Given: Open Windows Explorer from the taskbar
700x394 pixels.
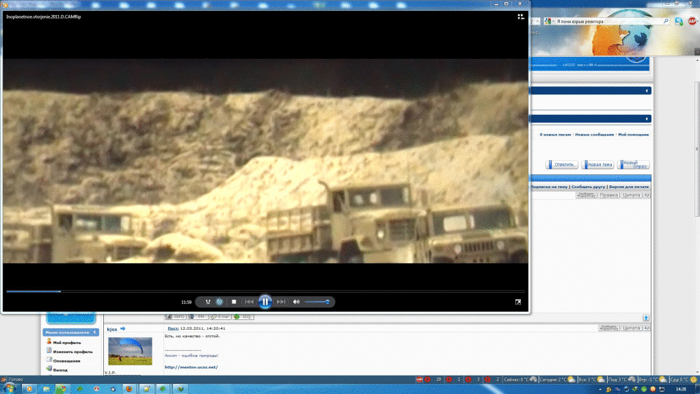Looking at the screenshot, I should tap(46, 389).
